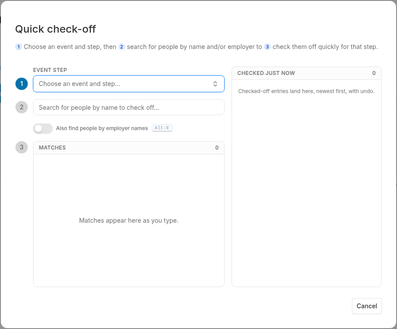Click the EVENT STEP label
397x329 pixels.
point(50,70)
